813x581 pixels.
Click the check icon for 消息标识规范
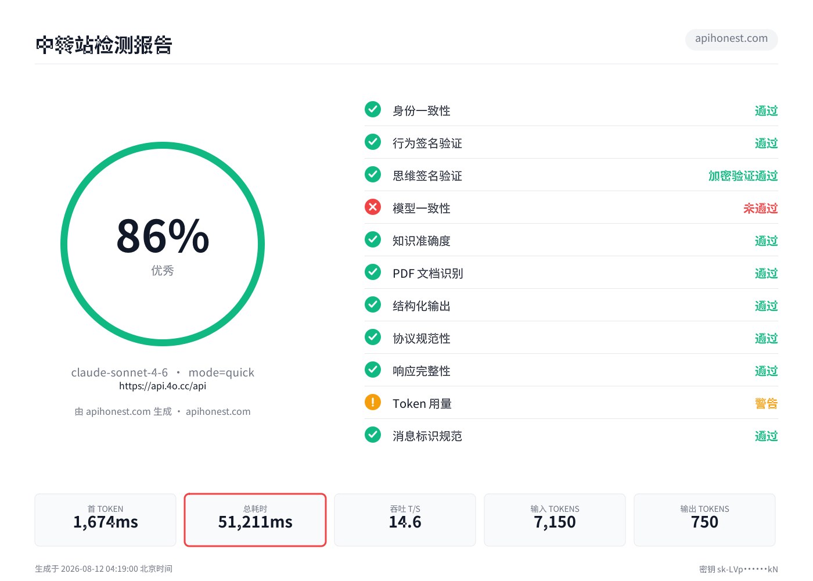click(x=373, y=435)
